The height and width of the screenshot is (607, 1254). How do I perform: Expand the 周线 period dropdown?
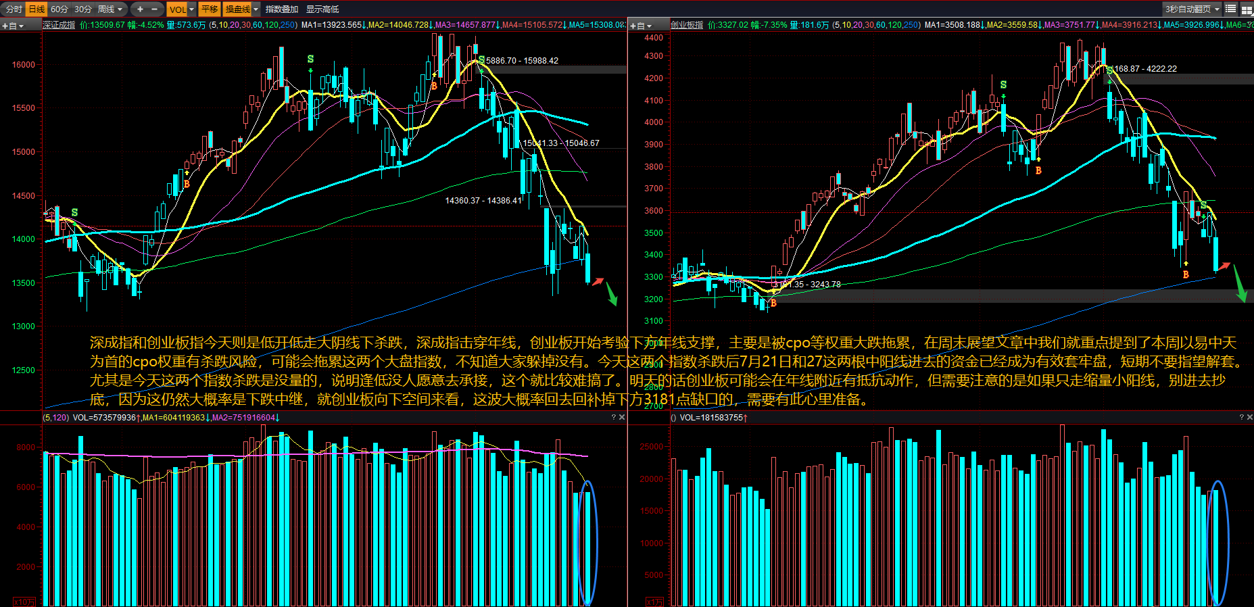click(111, 9)
